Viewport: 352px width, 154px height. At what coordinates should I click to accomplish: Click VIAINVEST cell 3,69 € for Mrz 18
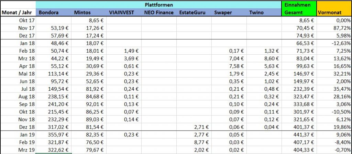[x=124, y=58]
